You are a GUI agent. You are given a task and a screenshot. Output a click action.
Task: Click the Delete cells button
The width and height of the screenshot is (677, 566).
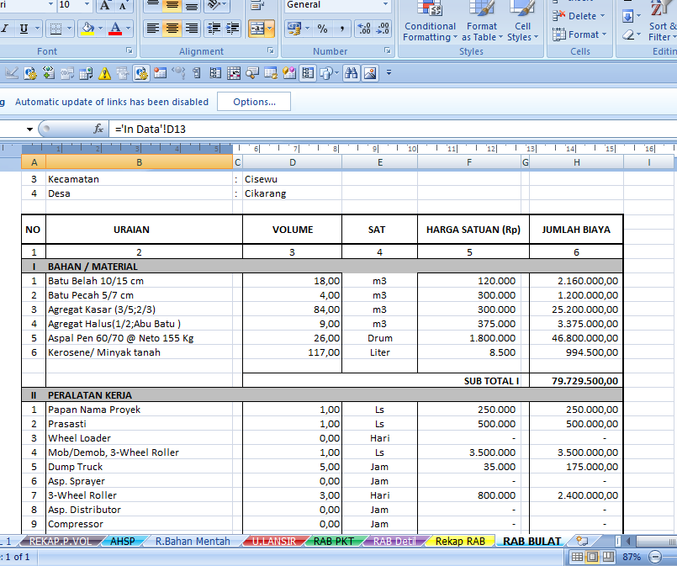tap(579, 16)
